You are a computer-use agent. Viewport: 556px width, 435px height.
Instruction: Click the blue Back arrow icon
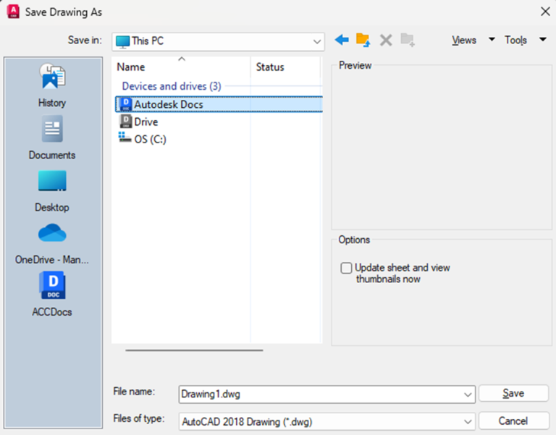(342, 40)
